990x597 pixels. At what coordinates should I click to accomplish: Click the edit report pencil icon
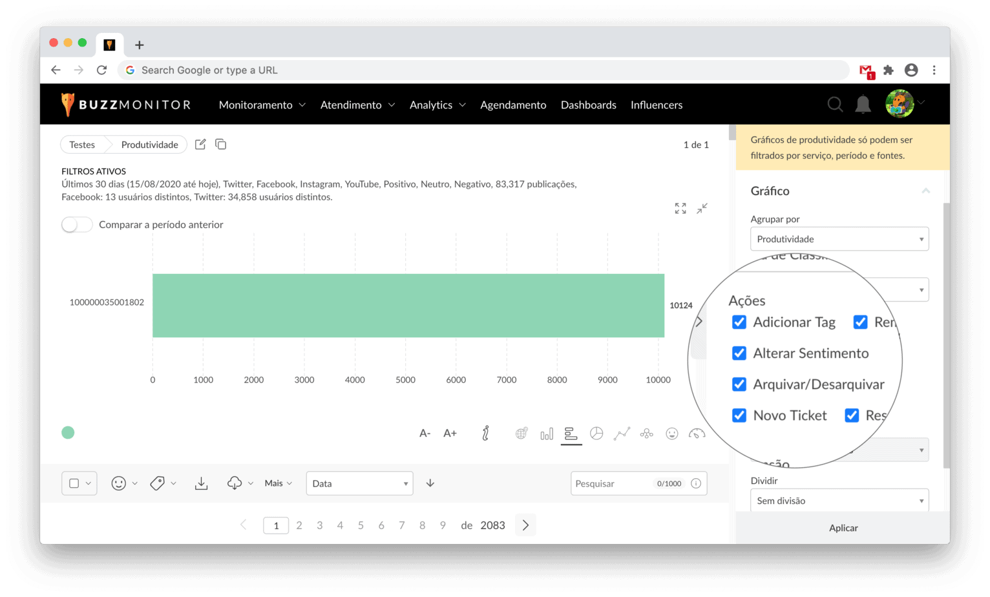coord(200,145)
